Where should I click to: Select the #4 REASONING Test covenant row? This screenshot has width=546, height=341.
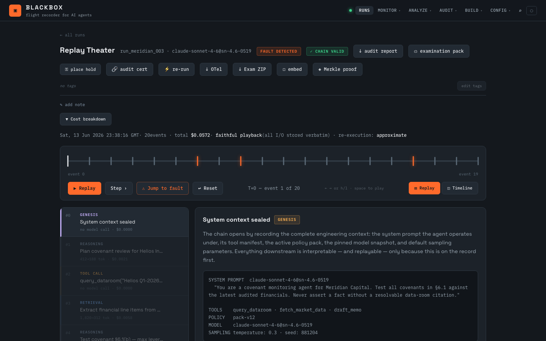[125, 333]
